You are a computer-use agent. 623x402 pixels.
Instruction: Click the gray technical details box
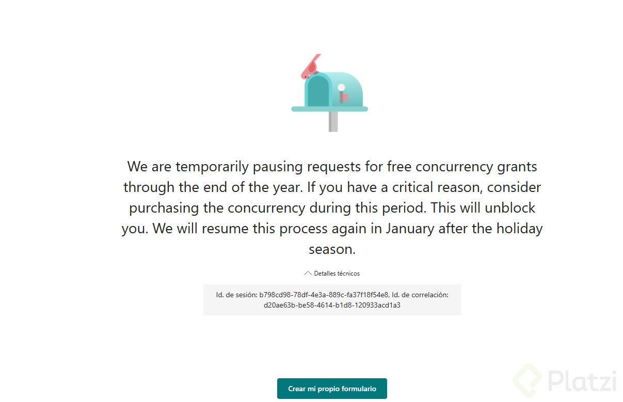coord(332,300)
